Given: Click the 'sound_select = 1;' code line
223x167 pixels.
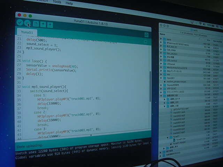Looking at the screenshot, I should click(x=42, y=45).
